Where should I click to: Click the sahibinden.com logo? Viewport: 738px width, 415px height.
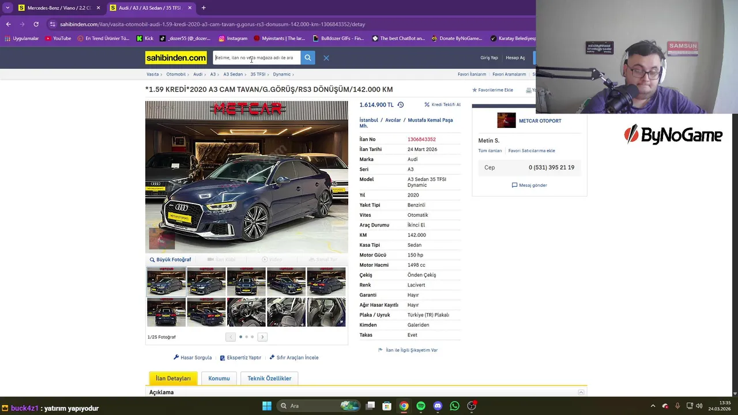point(176,58)
